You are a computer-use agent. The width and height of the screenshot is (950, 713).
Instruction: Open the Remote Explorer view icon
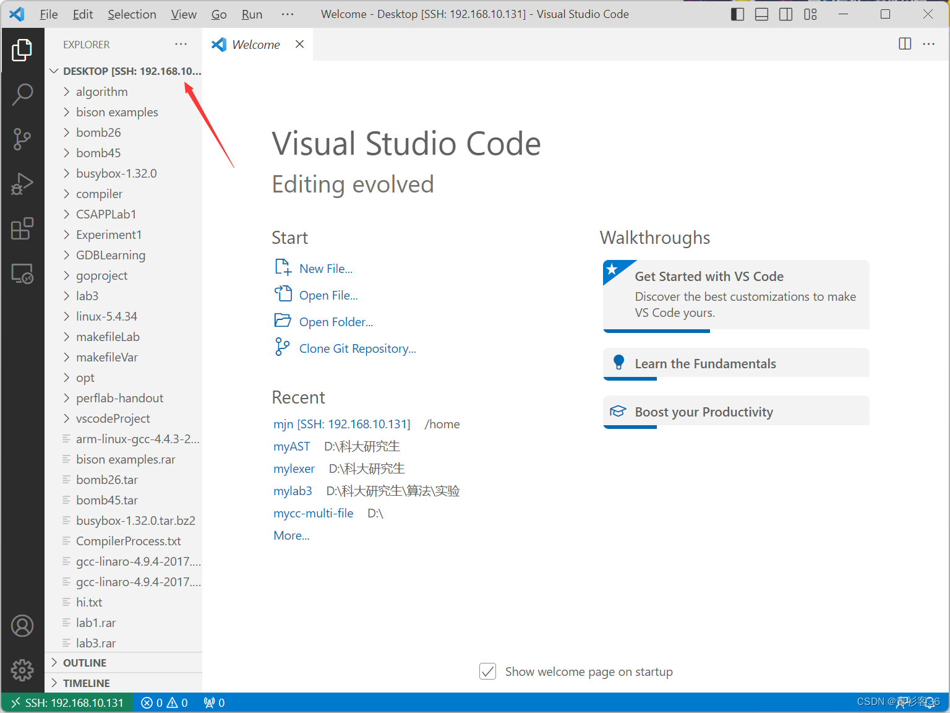click(22, 273)
